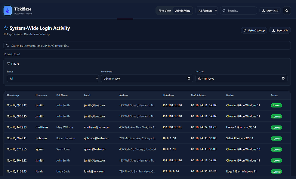Click the calendar icon in From Date
Viewport: 296px width, 179px height.
tap(189, 78)
